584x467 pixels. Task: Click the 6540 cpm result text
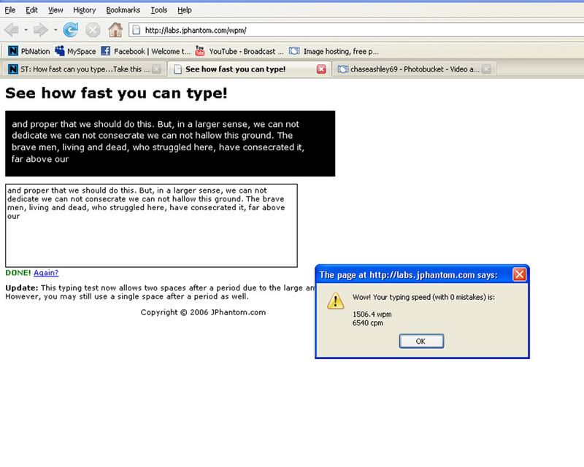coord(368,323)
